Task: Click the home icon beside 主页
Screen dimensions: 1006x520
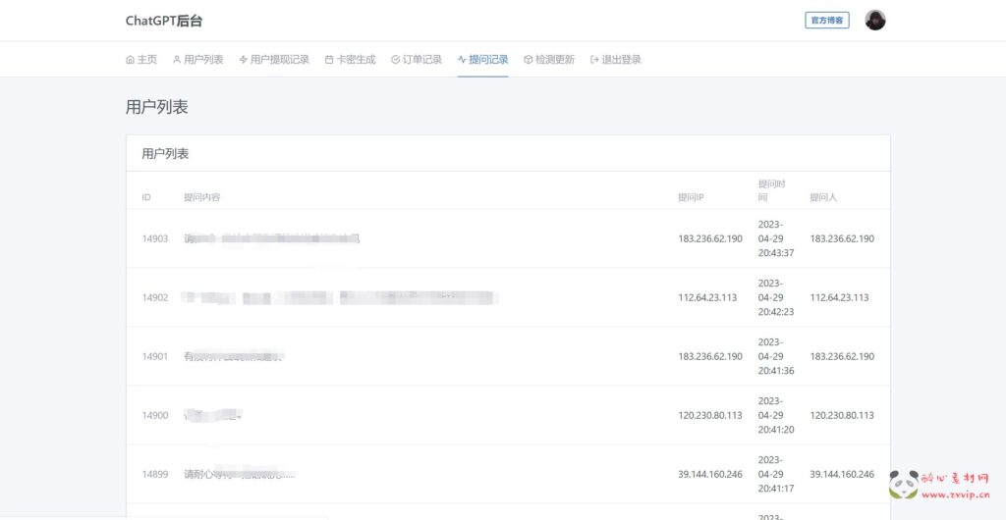Action: 130,60
